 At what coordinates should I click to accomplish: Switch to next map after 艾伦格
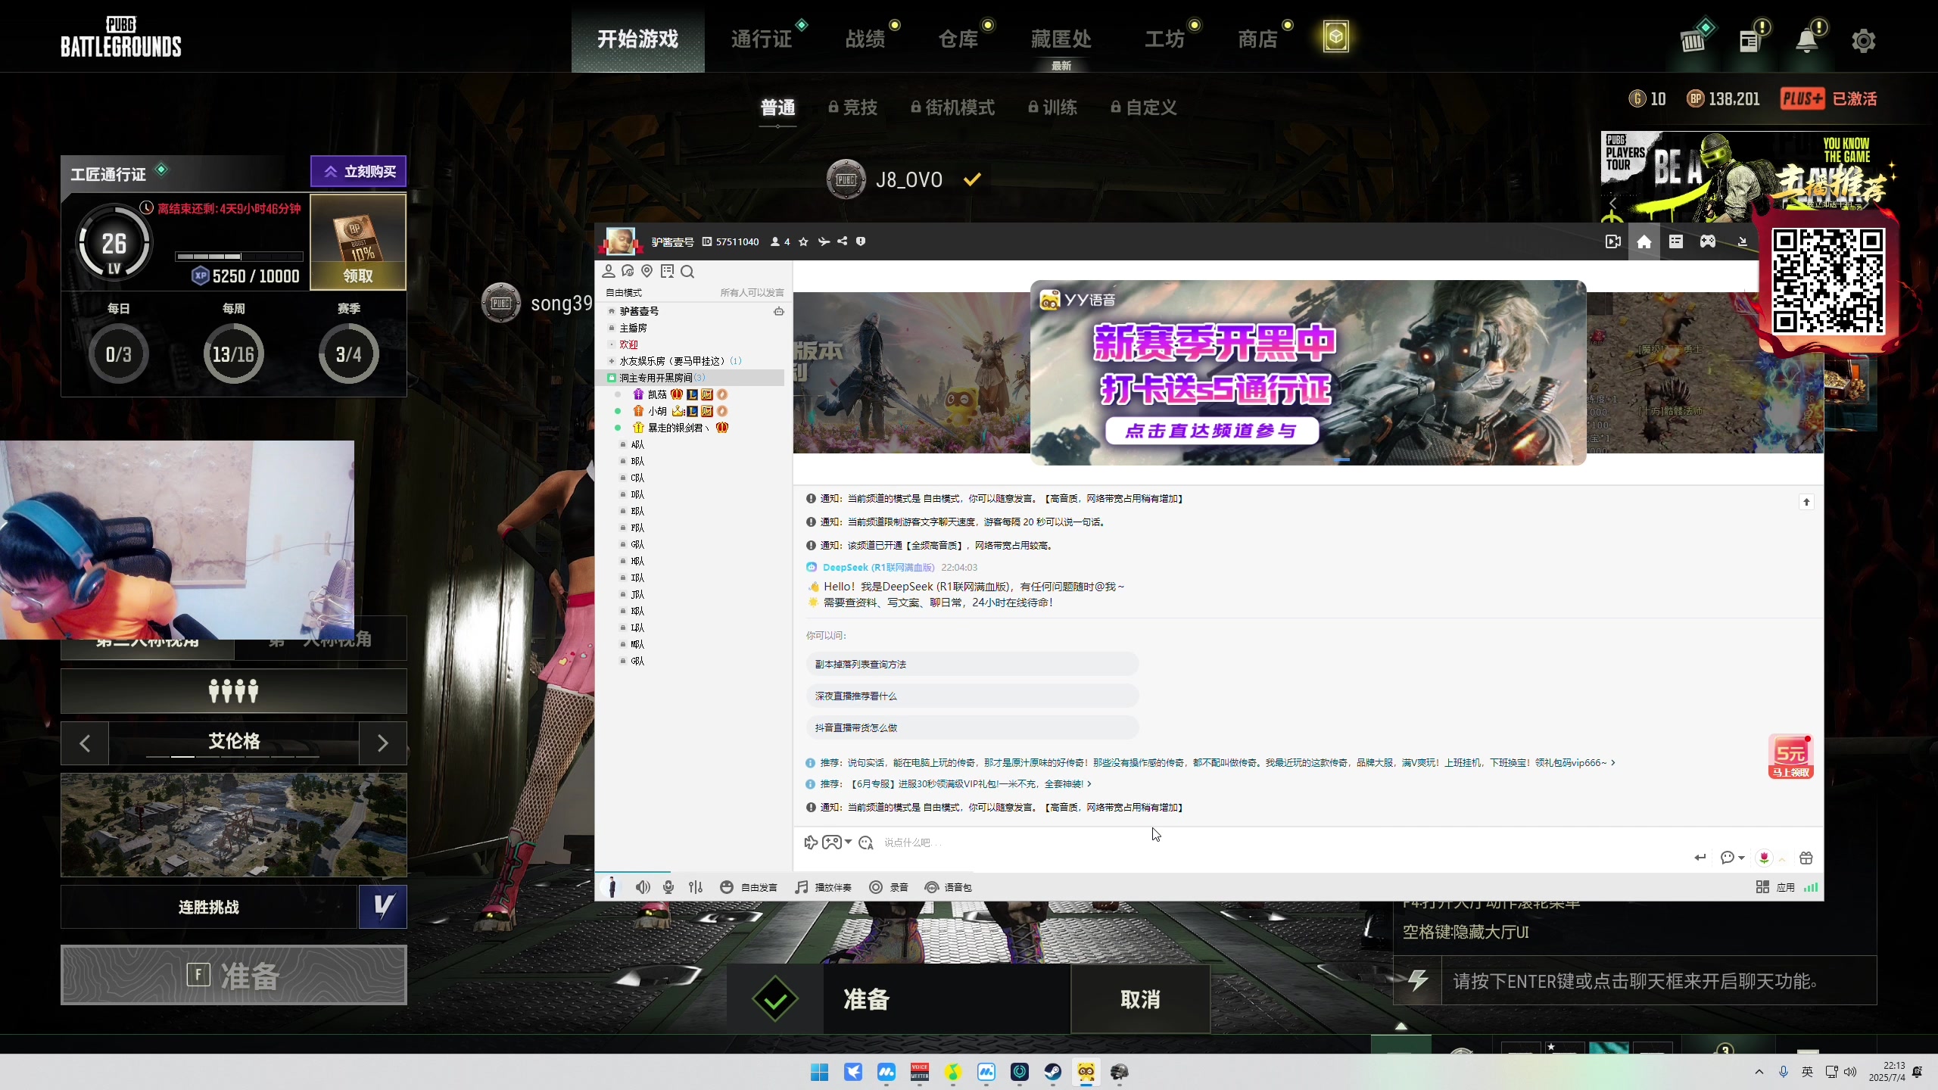(x=383, y=743)
